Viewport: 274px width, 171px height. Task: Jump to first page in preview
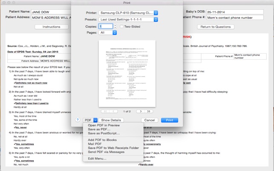(105, 111)
